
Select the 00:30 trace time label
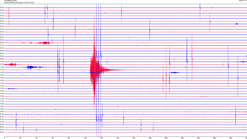click(2, 10)
